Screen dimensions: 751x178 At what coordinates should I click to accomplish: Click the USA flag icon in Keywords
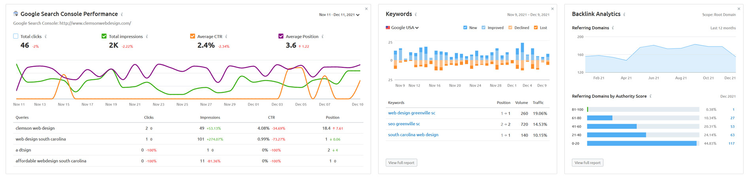(x=388, y=28)
